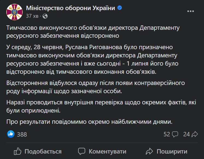Click the share arrow icon beside 24
This screenshot has width=204, height=159.
[194, 134]
